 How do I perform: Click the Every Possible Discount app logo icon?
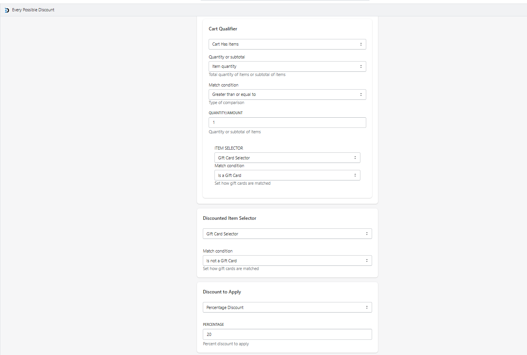[x=7, y=10]
